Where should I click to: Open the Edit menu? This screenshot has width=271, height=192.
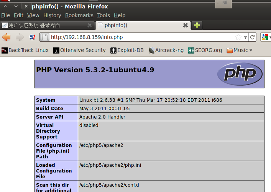[x=18, y=15]
